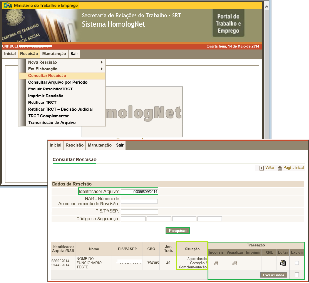The height and width of the screenshot is (283, 309).
Task: Click the third Código de Segurança box
Action: point(184,219)
